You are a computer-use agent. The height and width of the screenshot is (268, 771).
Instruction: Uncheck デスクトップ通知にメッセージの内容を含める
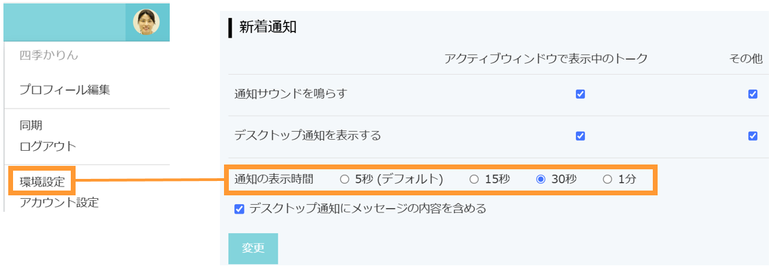click(x=239, y=209)
